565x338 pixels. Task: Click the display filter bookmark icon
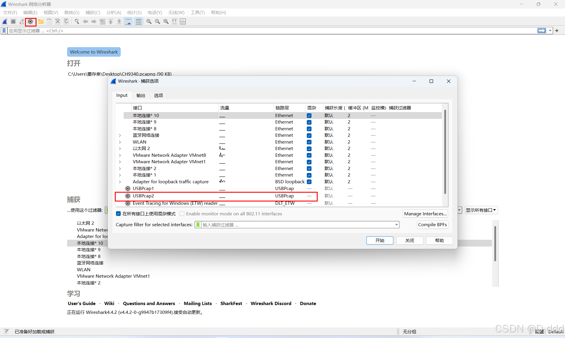4,30
